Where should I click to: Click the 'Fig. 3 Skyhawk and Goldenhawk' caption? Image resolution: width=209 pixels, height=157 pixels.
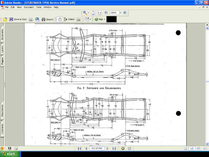[x=99, y=88]
